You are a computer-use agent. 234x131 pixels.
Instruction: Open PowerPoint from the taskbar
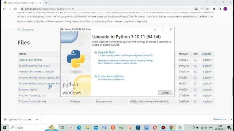[x=129, y=128]
